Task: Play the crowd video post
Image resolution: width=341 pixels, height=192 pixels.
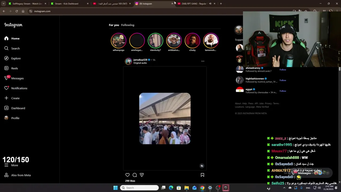Action: point(165,118)
